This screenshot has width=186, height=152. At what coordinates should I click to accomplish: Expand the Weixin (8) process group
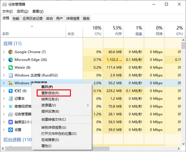[x=4, y=68]
